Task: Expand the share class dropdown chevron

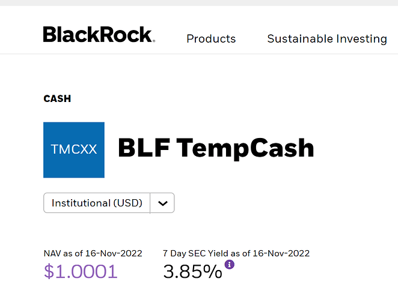Action: 162,203
